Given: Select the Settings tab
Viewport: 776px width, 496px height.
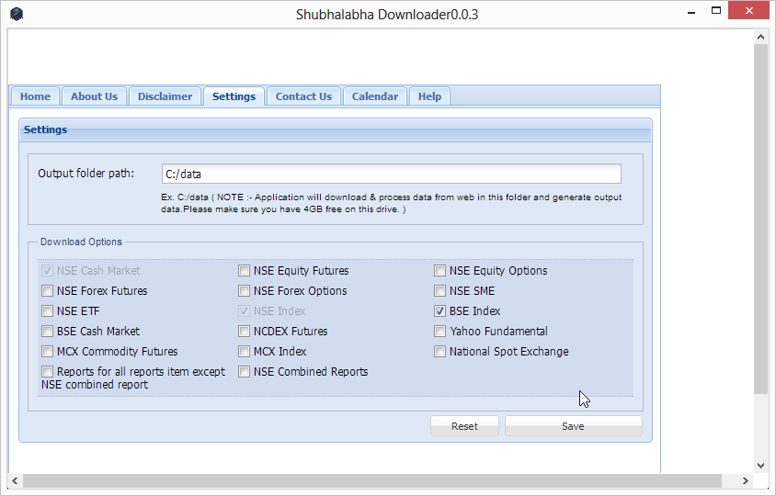Looking at the screenshot, I should click(x=234, y=96).
